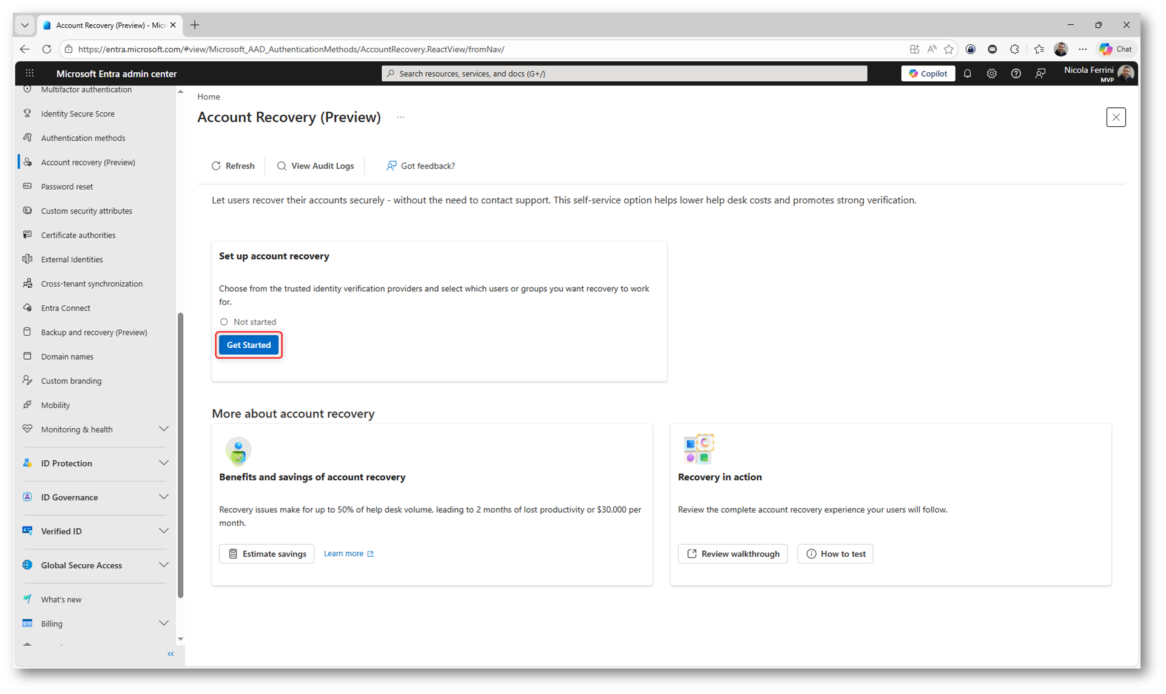Select the Not started radio indicator
The height and width of the screenshot is (694, 1166).
tap(224, 322)
